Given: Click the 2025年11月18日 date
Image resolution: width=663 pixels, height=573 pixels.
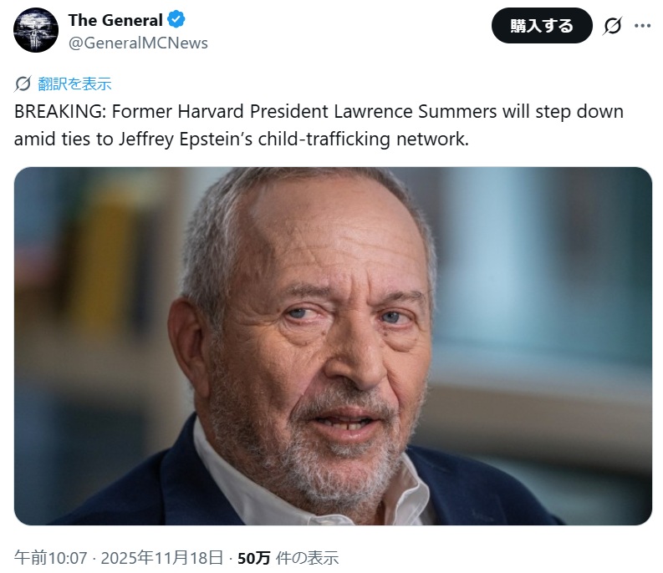Looking at the screenshot, I should click(x=162, y=558).
